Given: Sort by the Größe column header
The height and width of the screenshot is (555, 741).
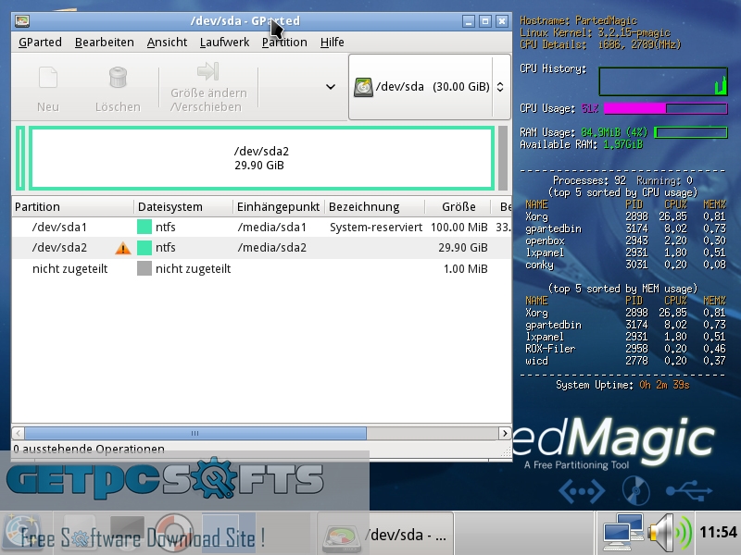Looking at the screenshot, I should [458, 206].
